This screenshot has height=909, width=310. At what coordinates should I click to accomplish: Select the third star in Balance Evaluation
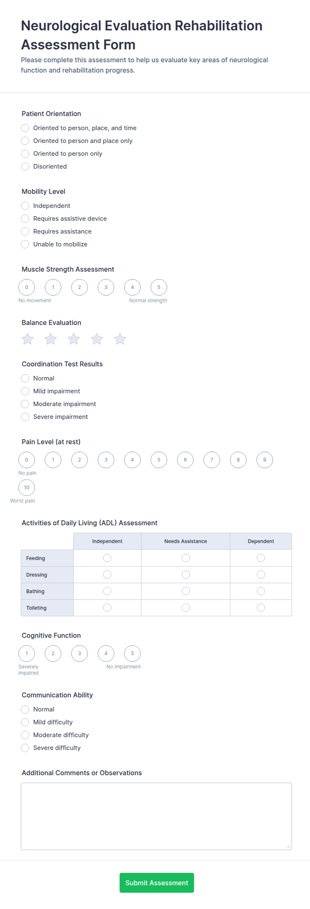point(74,339)
